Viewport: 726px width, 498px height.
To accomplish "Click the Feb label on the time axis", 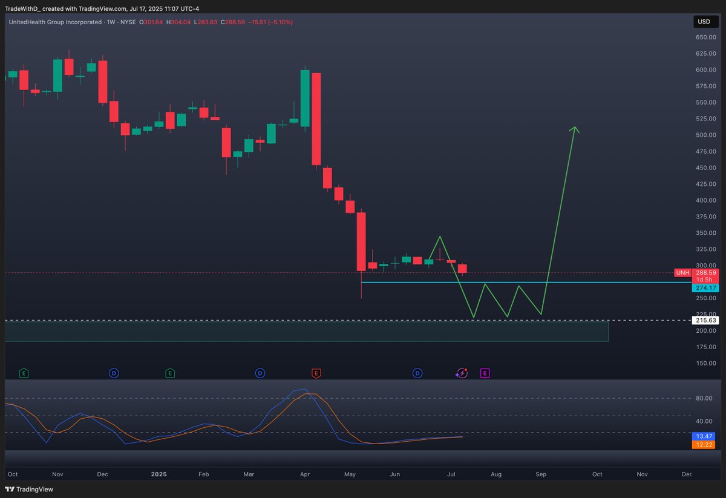I will click(x=203, y=474).
